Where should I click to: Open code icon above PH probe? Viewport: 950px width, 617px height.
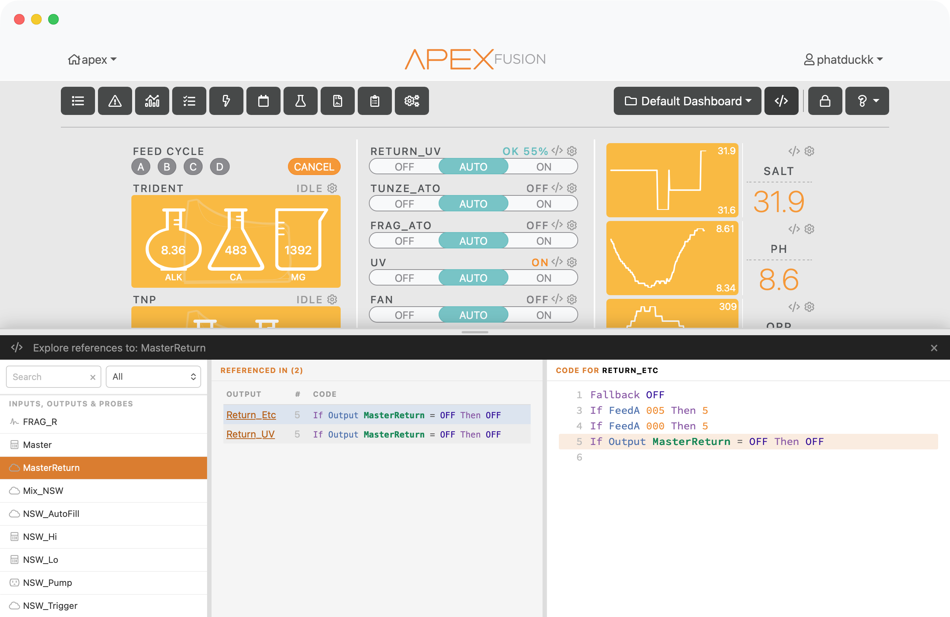[794, 228]
